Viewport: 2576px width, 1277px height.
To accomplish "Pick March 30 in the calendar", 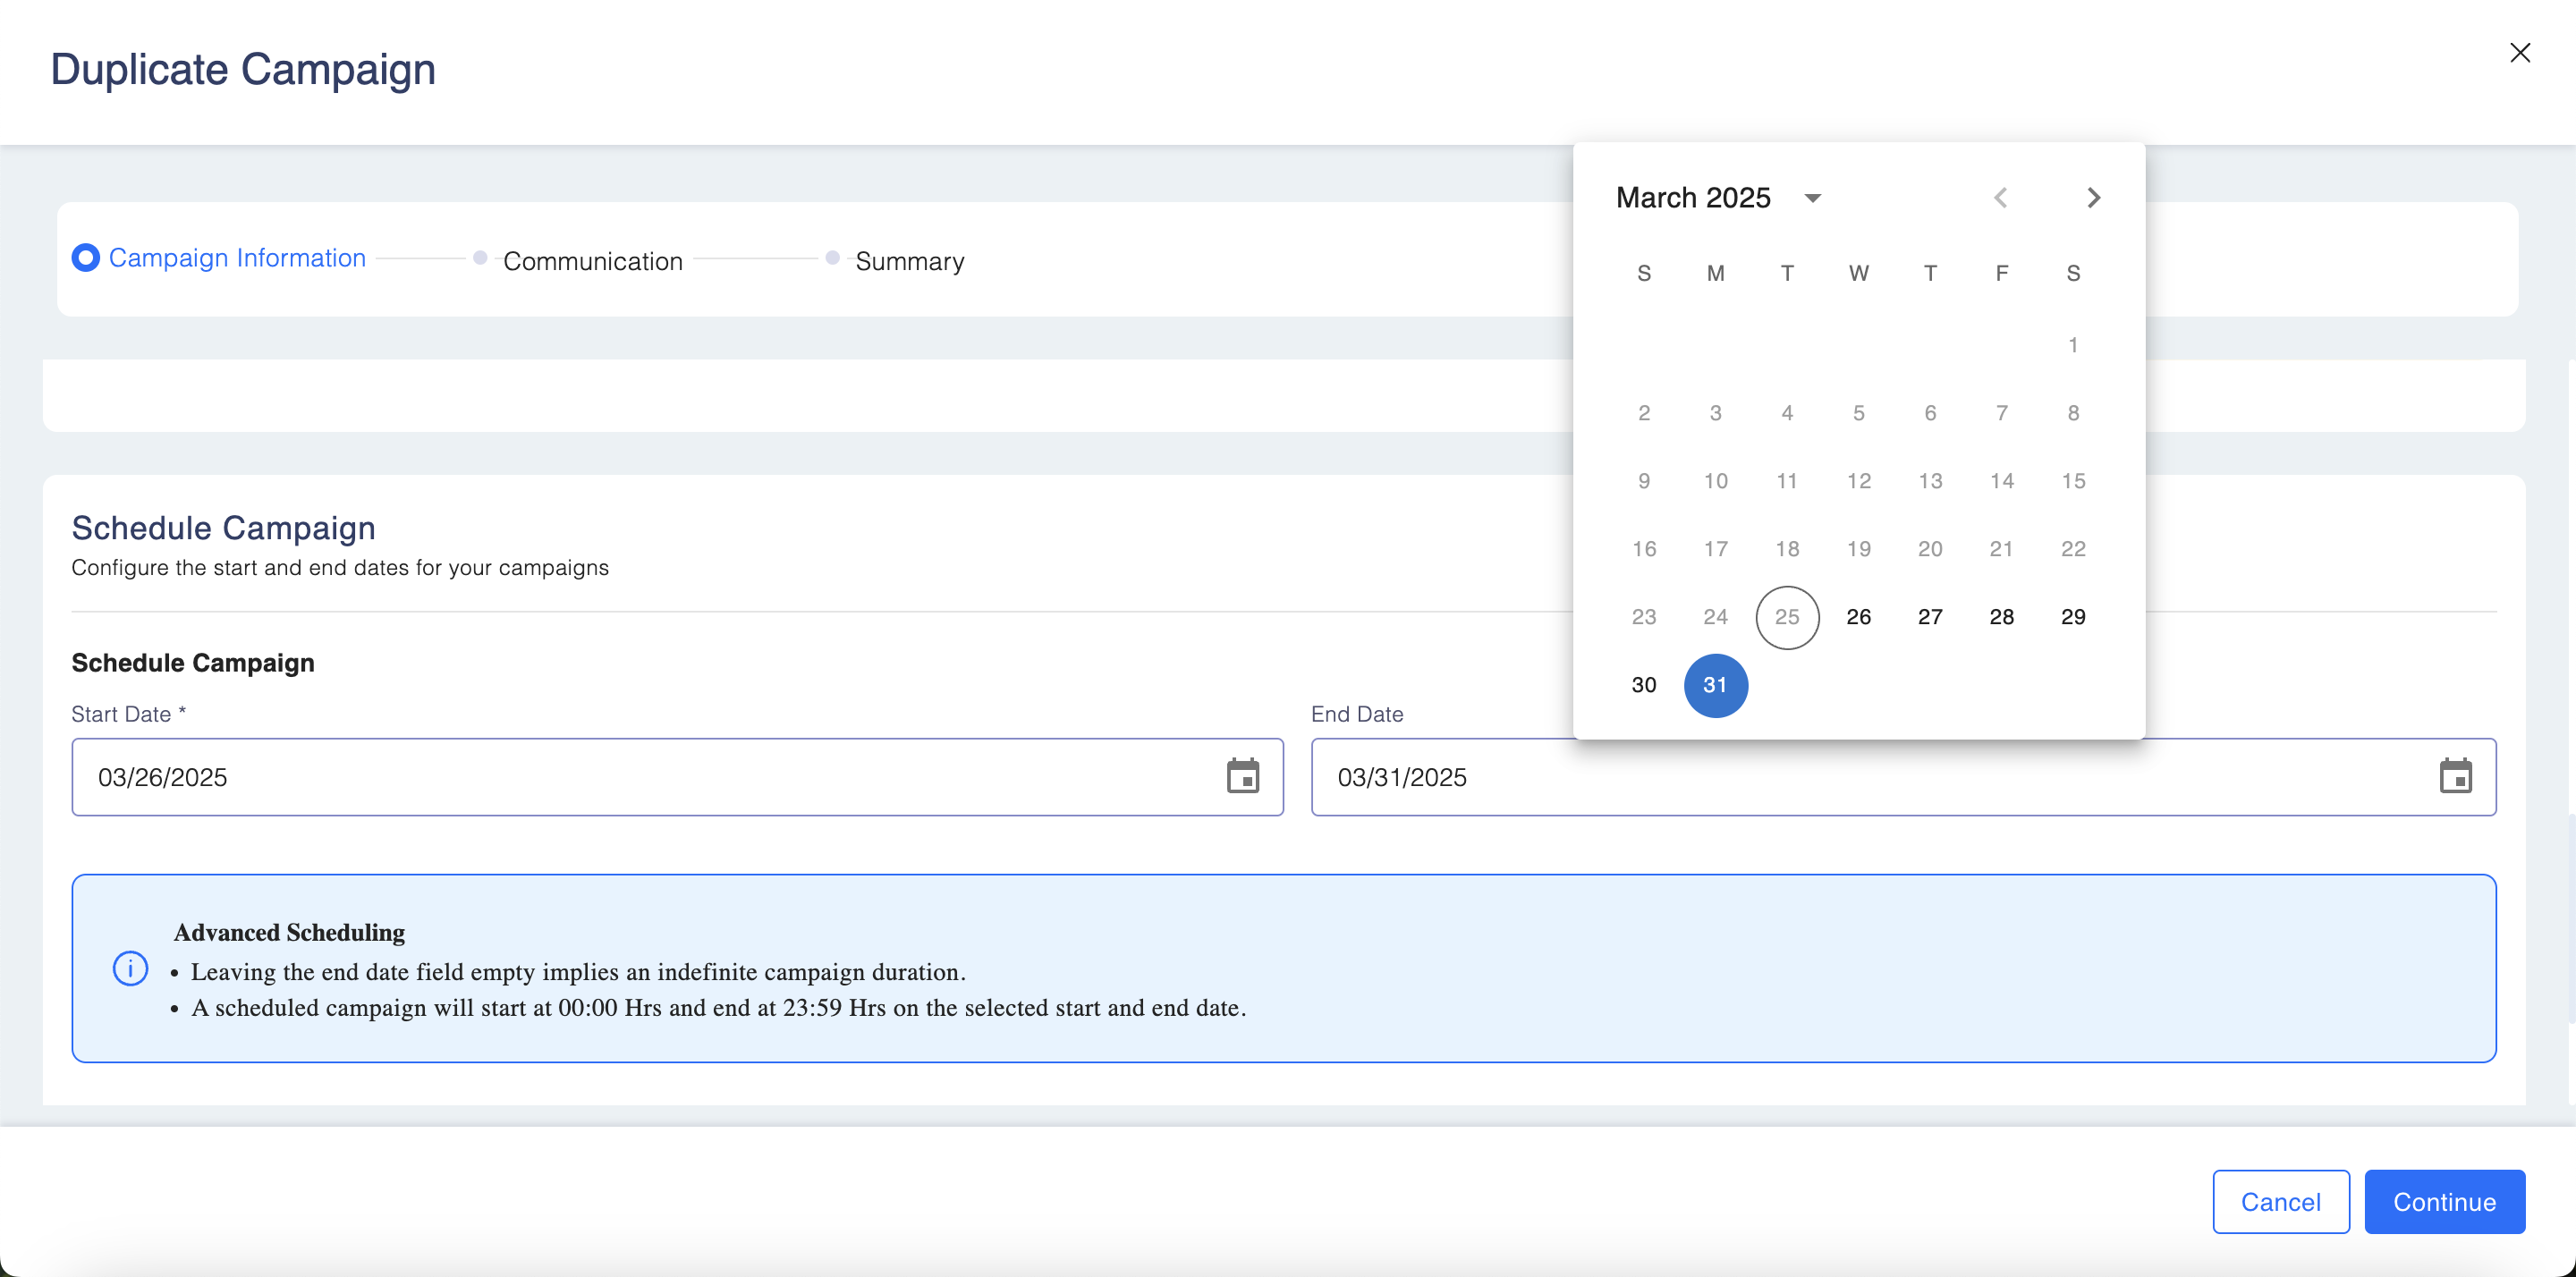I will point(1643,685).
